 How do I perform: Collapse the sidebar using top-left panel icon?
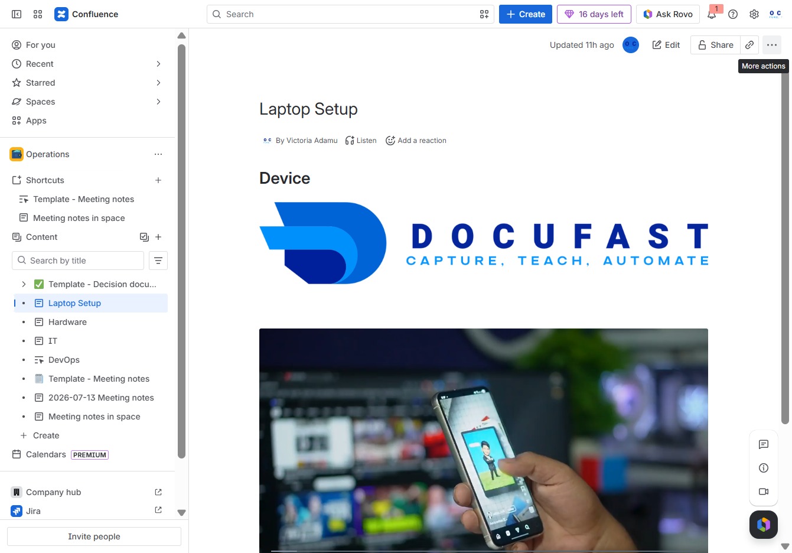[x=17, y=14]
